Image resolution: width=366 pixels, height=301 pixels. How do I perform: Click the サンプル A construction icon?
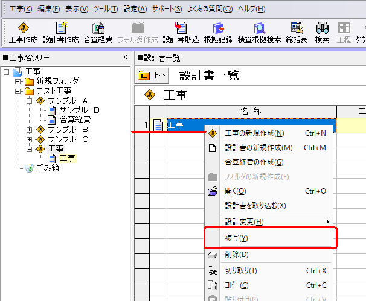click(40, 101)
